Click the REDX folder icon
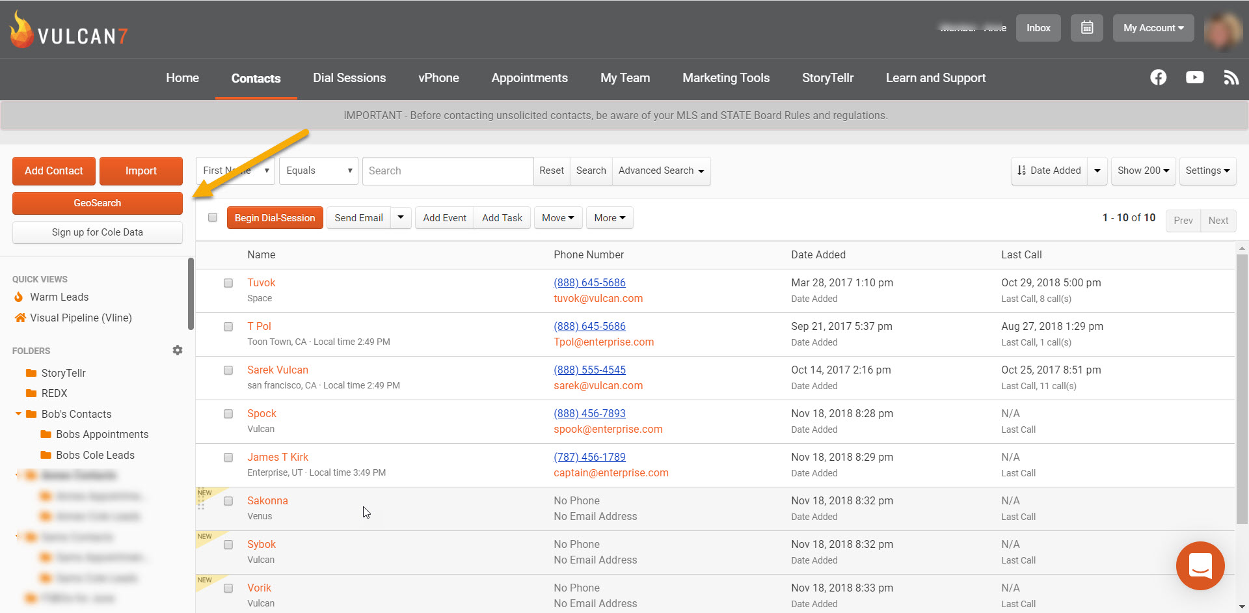 [31, 393]
